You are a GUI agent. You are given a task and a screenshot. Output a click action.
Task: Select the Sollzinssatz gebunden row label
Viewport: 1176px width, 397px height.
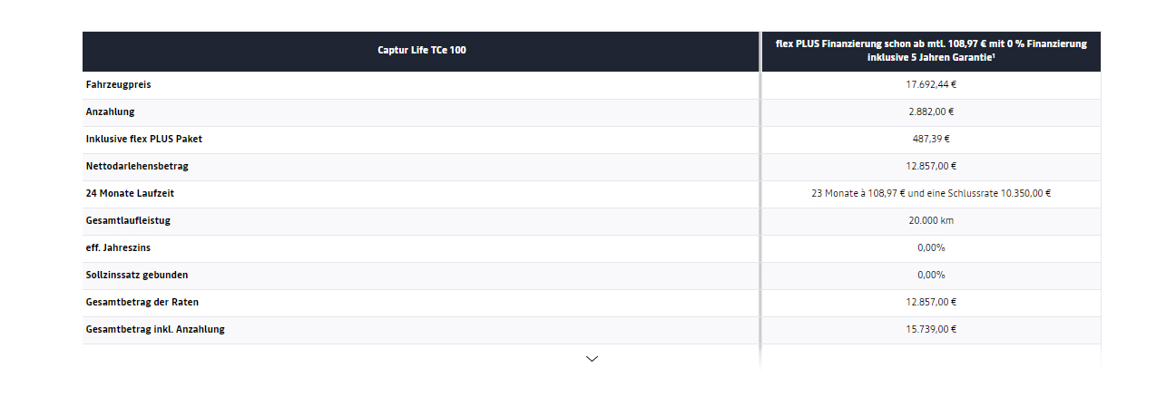click(x=137, y=276)
